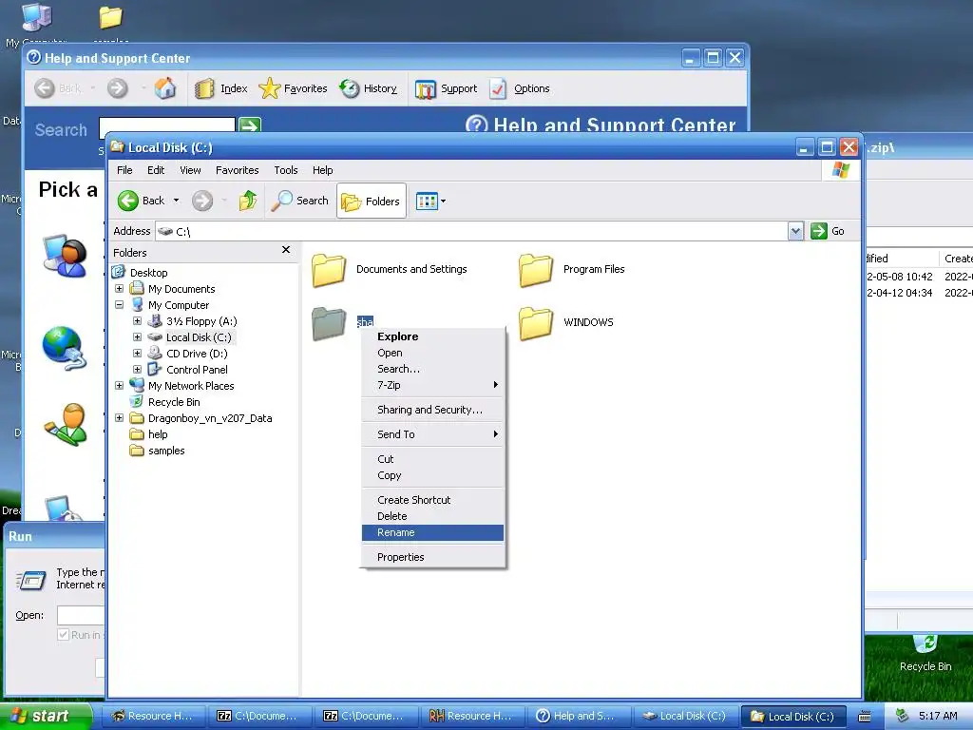Click the CD Drive (D:) tree icon
The width and height of the screenshot is (973, 730).
[155, 353]
